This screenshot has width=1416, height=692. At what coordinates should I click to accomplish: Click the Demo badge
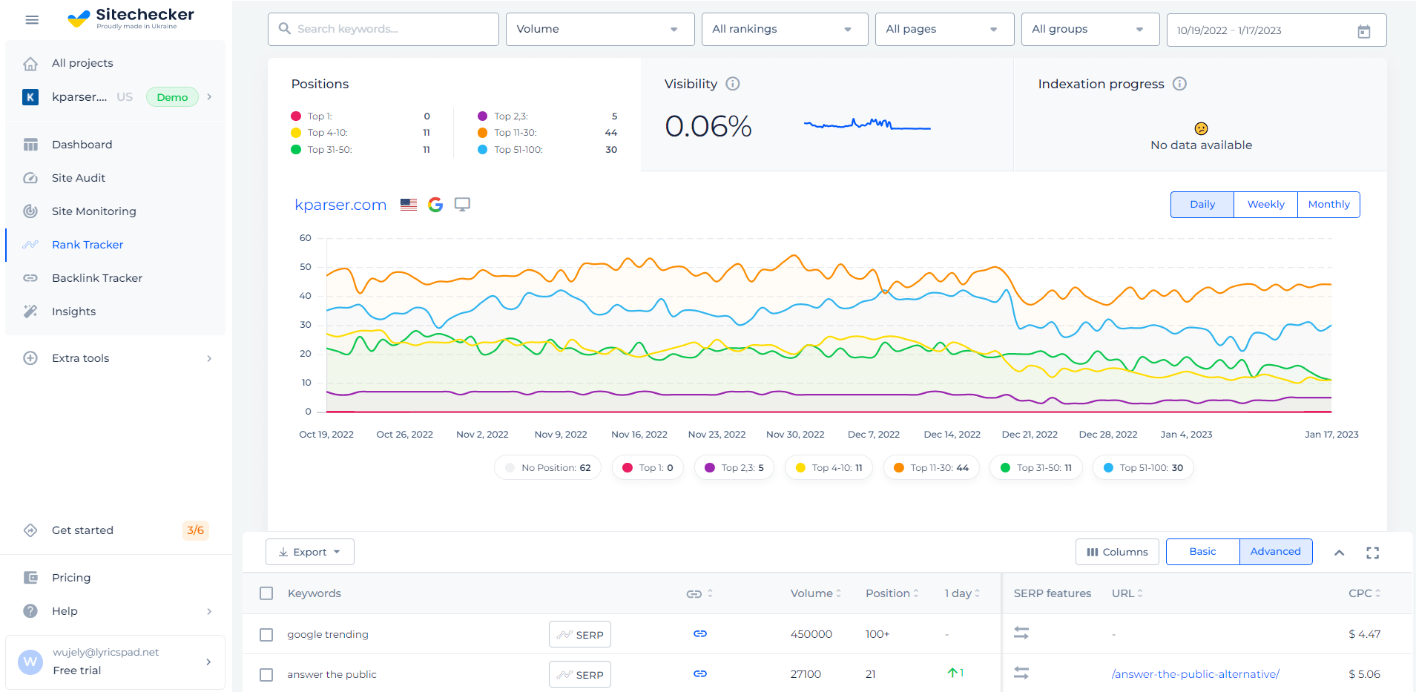(172, 97)
